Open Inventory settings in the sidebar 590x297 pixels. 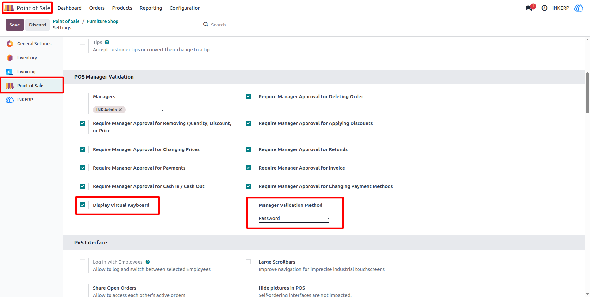tap(31, 58)
